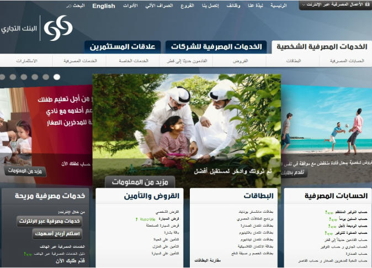The image size is (372, 268).
Task: Open the وظائف careers link
Action: click(x=233, y=6)
